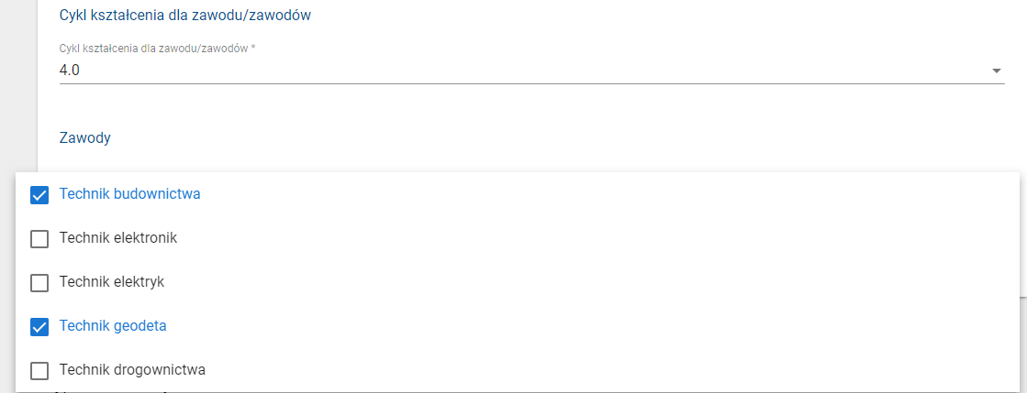Select the Technik drogownictwa option text
This screenshot has height=393, width=1027.
[132, 370]
